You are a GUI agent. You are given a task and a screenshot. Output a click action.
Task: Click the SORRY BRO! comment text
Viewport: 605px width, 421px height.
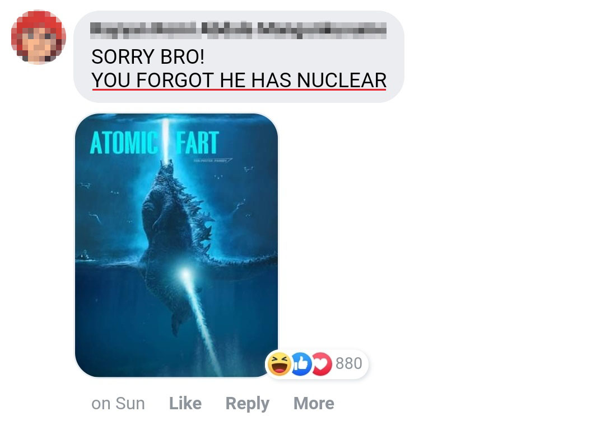[x=148, y=57]
